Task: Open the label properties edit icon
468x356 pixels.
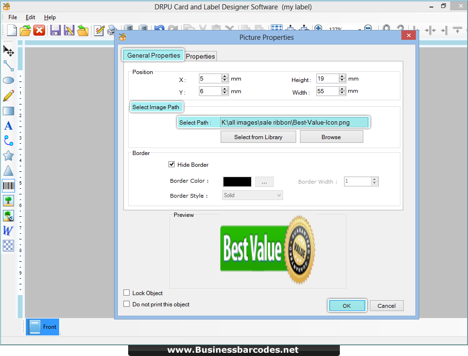Action: tap(99, 30)
